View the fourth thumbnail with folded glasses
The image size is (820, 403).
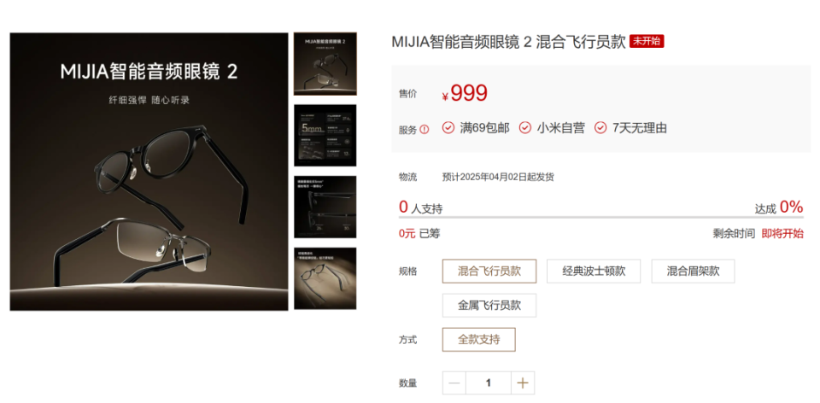pyautogui.click(x=325, y=278)
